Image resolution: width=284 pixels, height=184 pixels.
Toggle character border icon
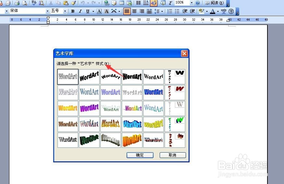pyautogui.click(x=99, y=11)
